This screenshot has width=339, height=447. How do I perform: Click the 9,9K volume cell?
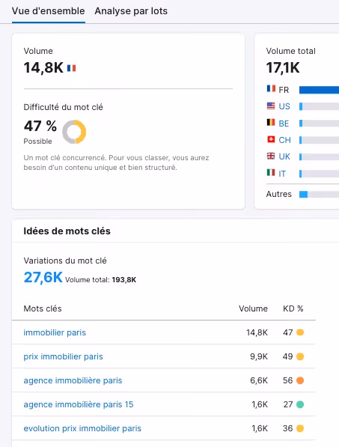click(x=259, y=356)
